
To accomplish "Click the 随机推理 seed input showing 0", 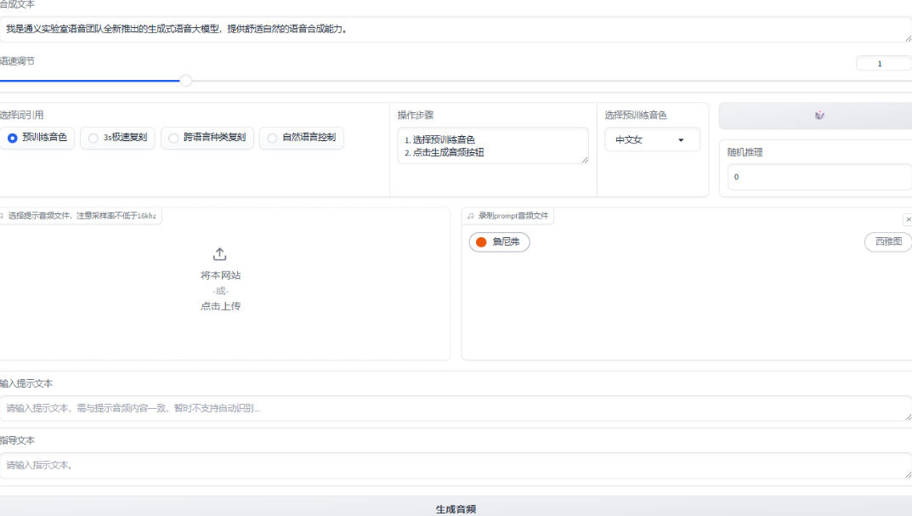I will [814, 177].
